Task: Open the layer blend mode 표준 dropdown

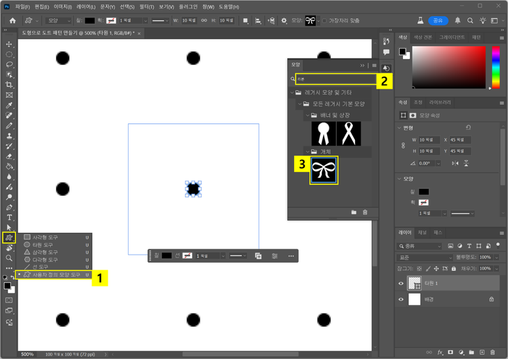Action: point(425,257)
